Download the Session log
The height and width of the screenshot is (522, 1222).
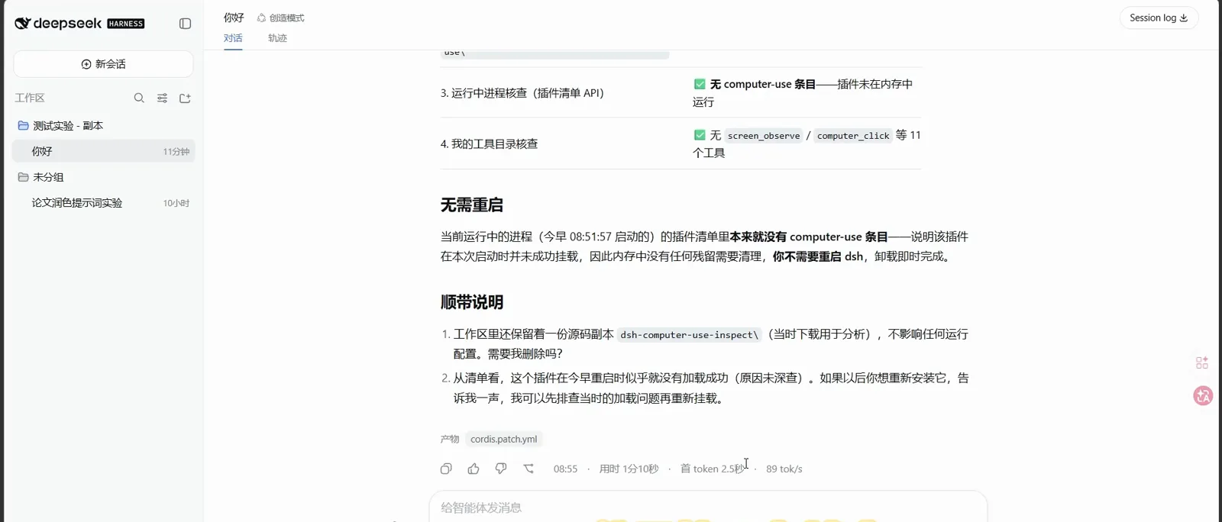1159,18
